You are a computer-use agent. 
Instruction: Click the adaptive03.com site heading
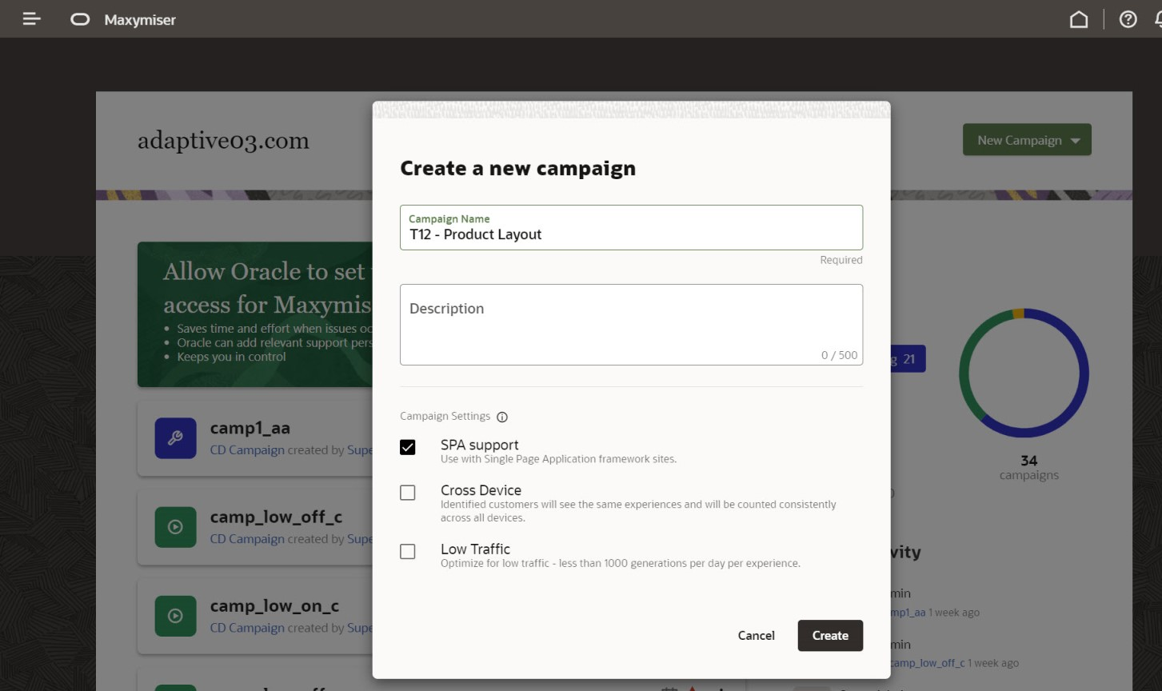click(223, 141)
